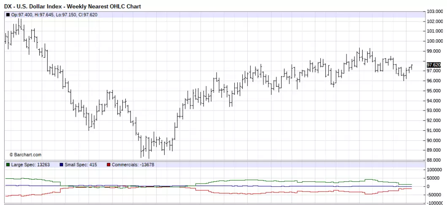Click the 100000 axis label in lower panel
This screenshot has width=447, height=205.
[436, 170]
